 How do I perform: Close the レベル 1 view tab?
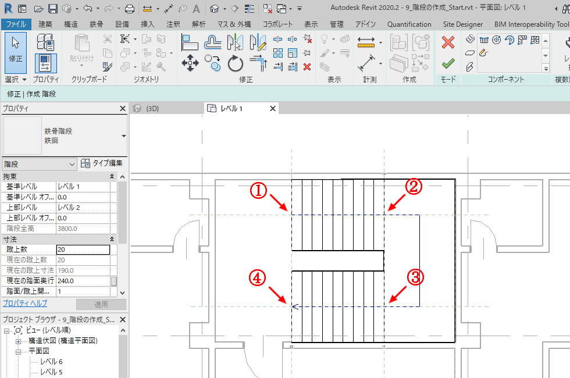pyautogui.click(x=273, y=108)
